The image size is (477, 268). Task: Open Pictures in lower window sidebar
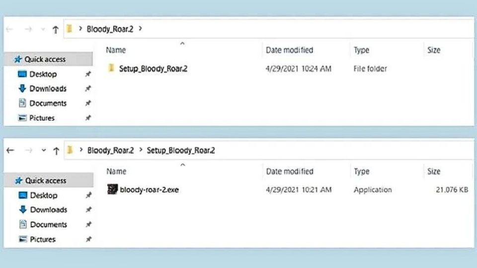tap(43, 239)
